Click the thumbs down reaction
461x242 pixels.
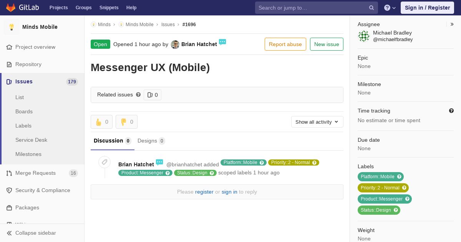coord(126,122)
